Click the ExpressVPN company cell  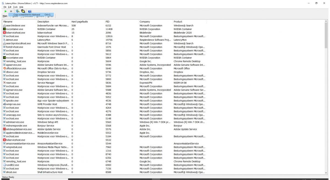click(146, 83)
